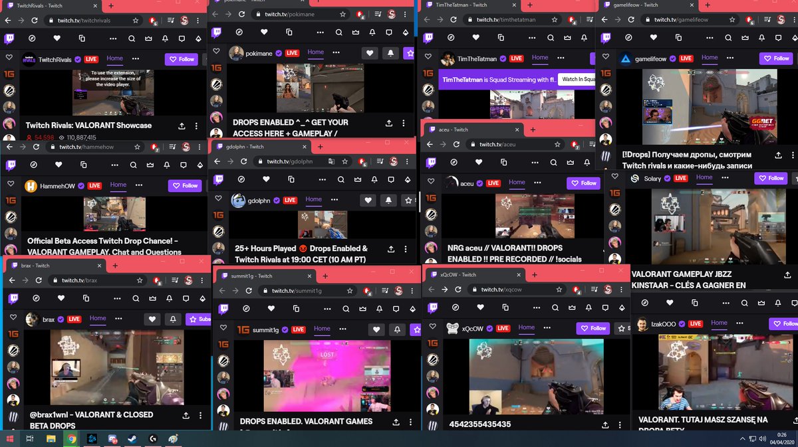Image resolution: width=798 pixels, height=447 pixels.
Task: Share the gdolphn stream
Action: pos(390,249)
